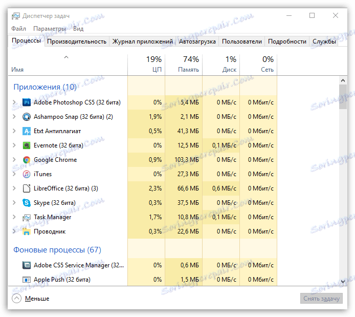Viewport: 355px width, 317px height.
Task: Select the Проводник row name
Action: pyautogui.click(x=50, y=231)
